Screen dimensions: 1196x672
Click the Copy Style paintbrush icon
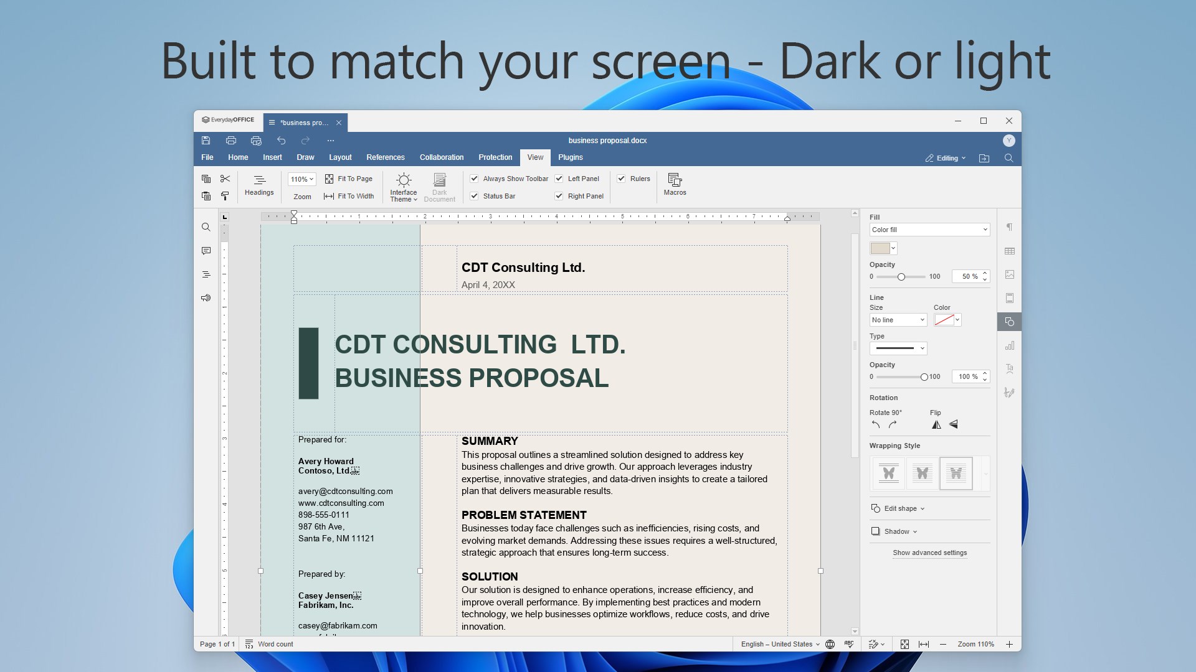pyautogui.click(x=225, y=196)
